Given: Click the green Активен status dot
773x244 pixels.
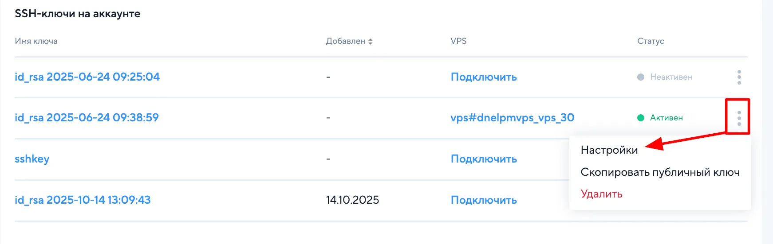Looking at the screenshot, I should (x=641, y=118).
